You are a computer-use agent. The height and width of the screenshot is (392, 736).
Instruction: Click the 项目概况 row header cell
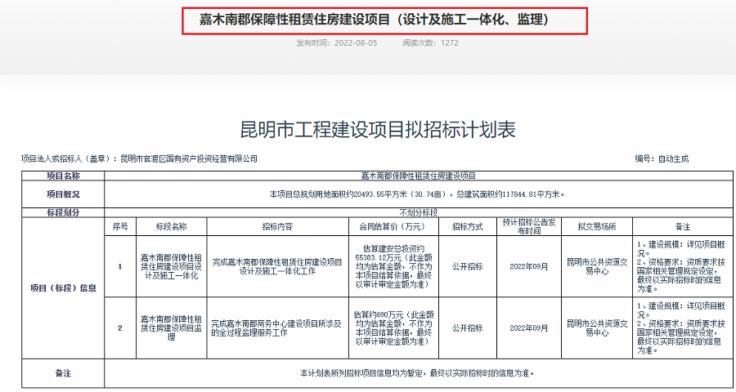pos(63,194)
